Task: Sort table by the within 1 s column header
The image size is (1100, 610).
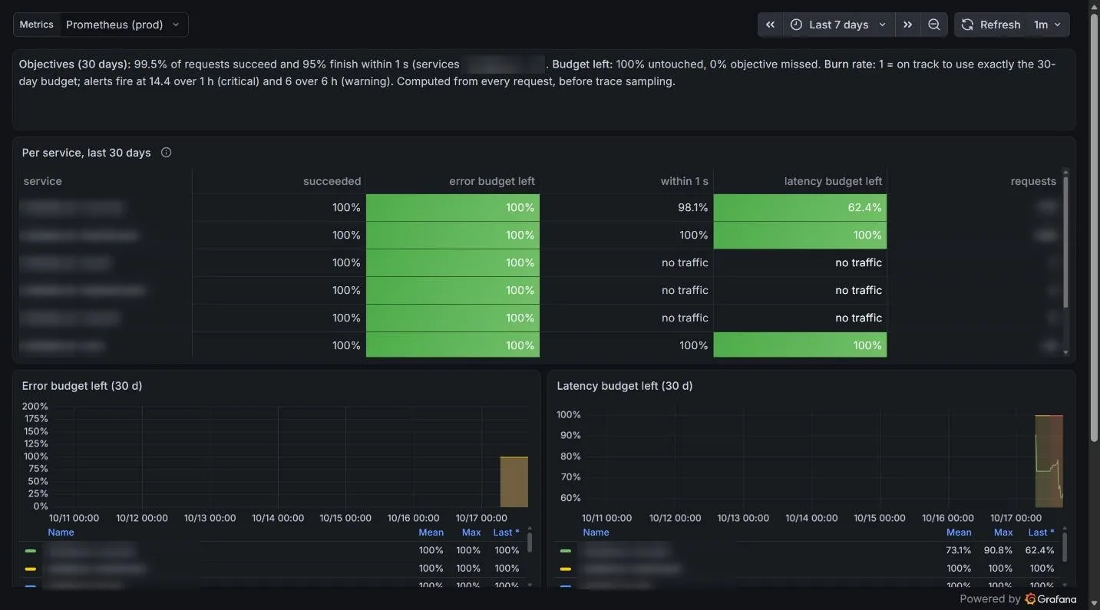Action: pyautogui.click(x=685, y=181)
